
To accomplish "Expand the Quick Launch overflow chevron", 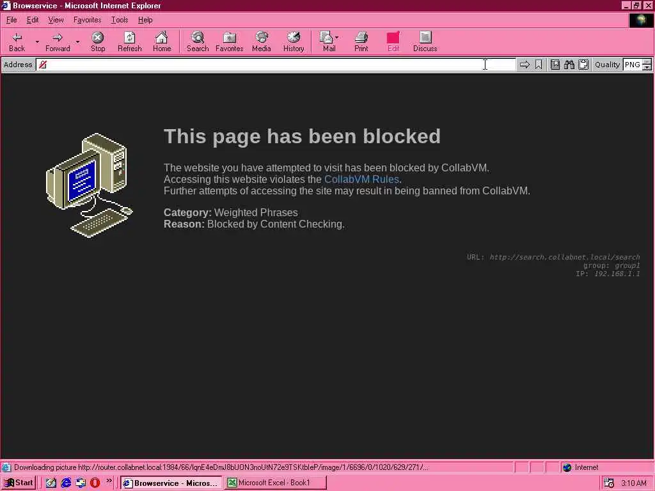I will (x=109, y=481).
